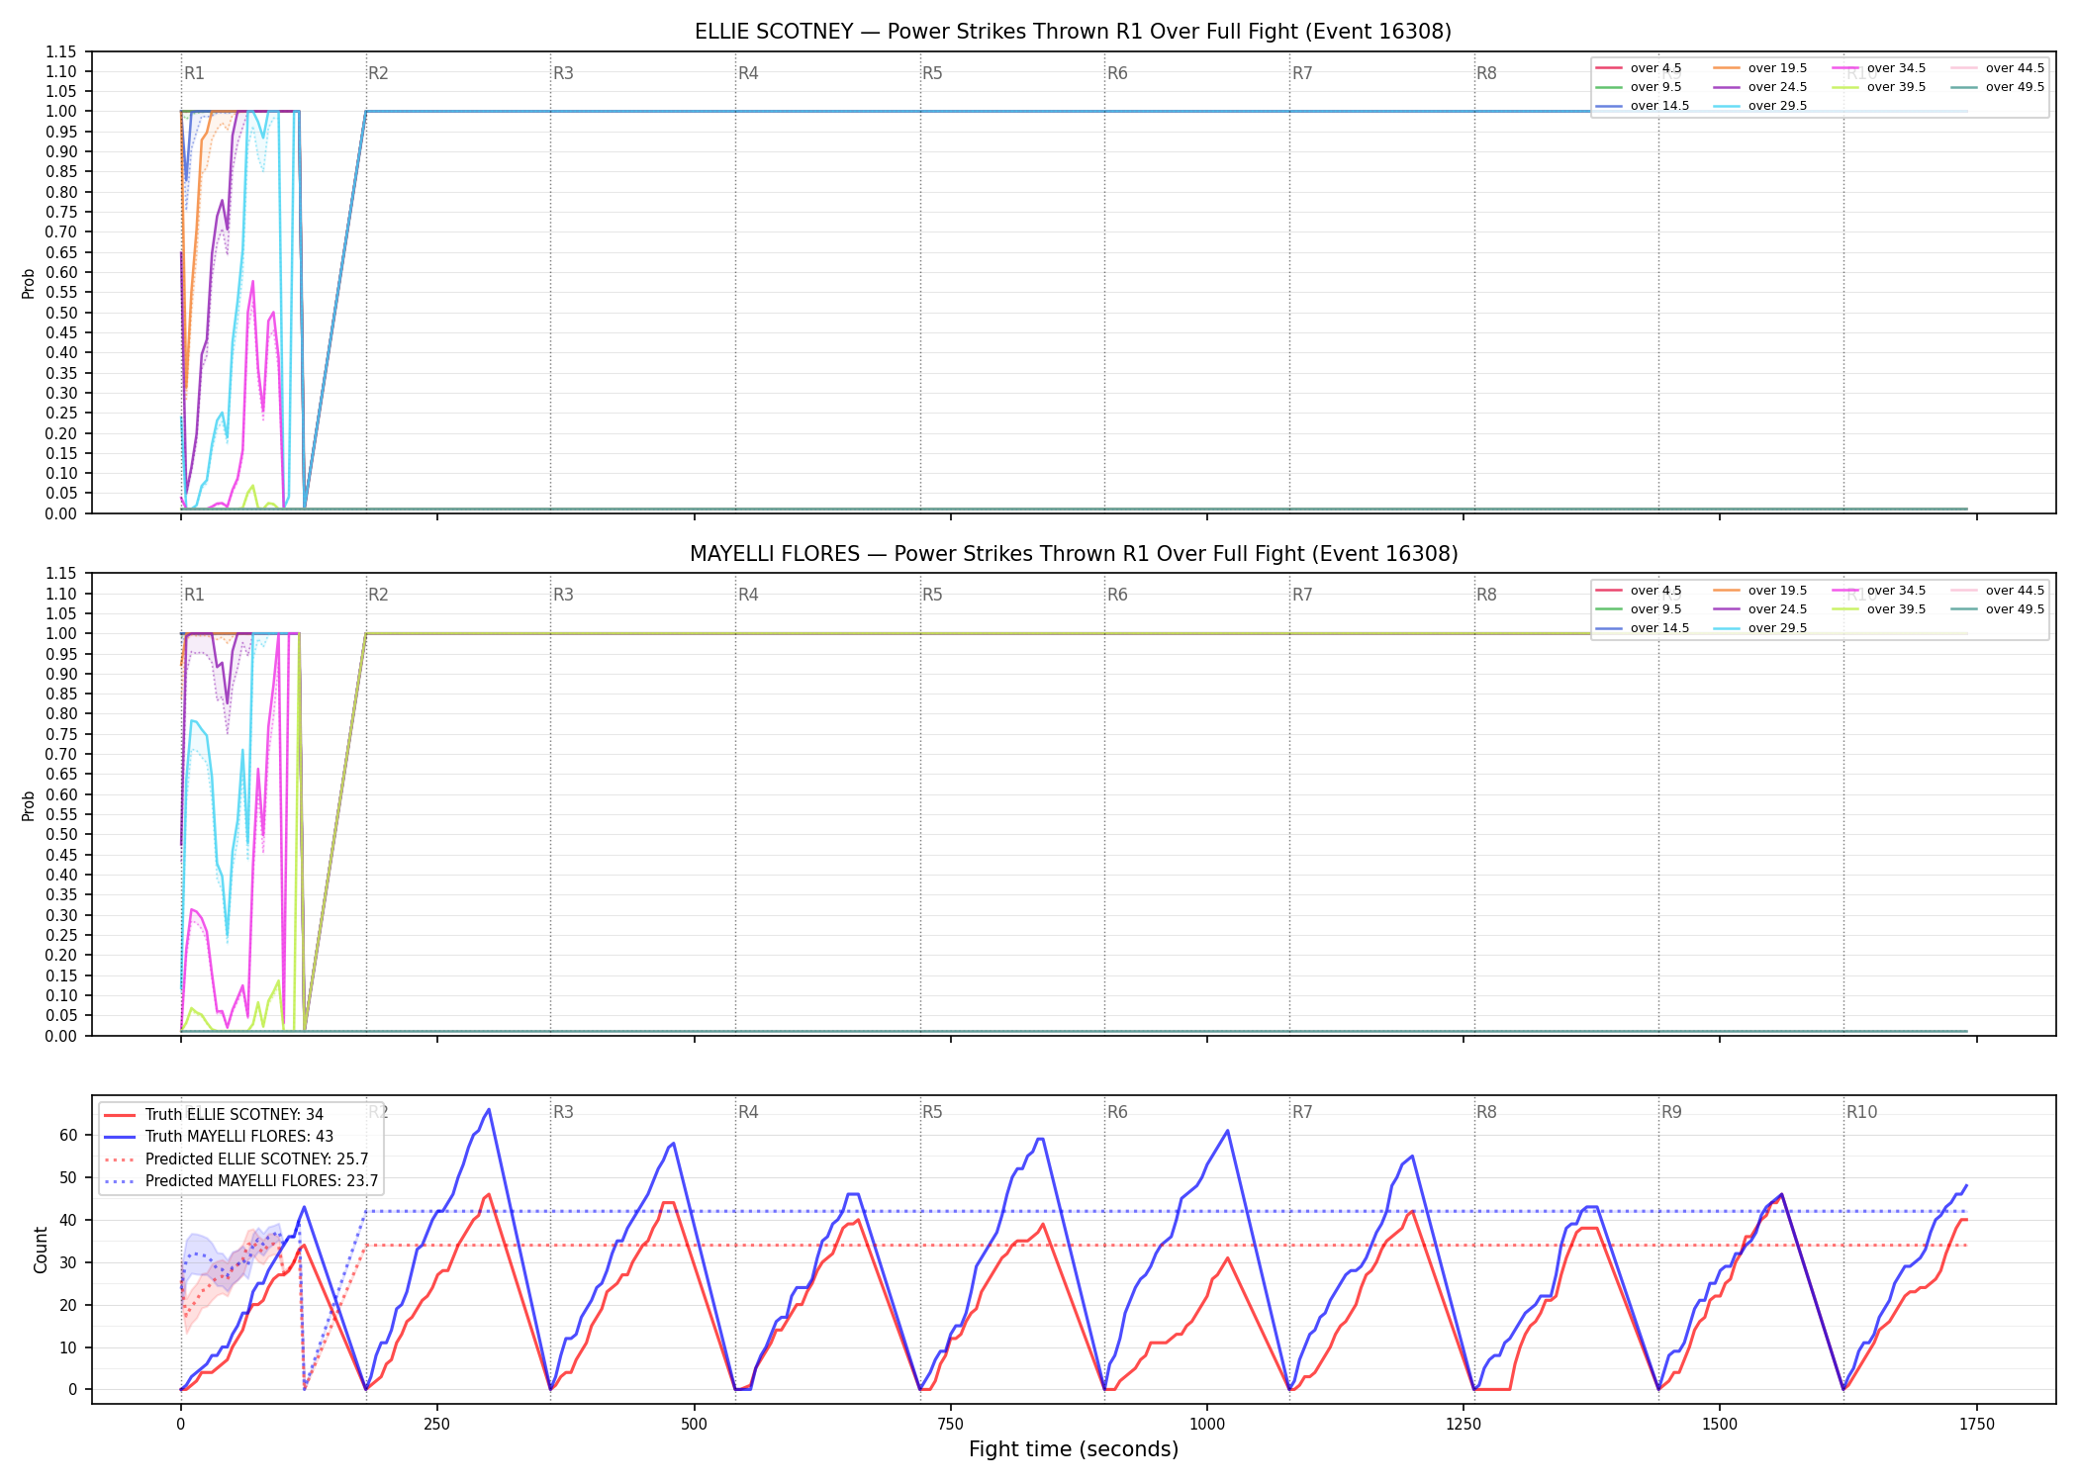Click x-axis tick label 1500
The width and height of the screenshot is (2078, 1484).
[1720, 1425]
